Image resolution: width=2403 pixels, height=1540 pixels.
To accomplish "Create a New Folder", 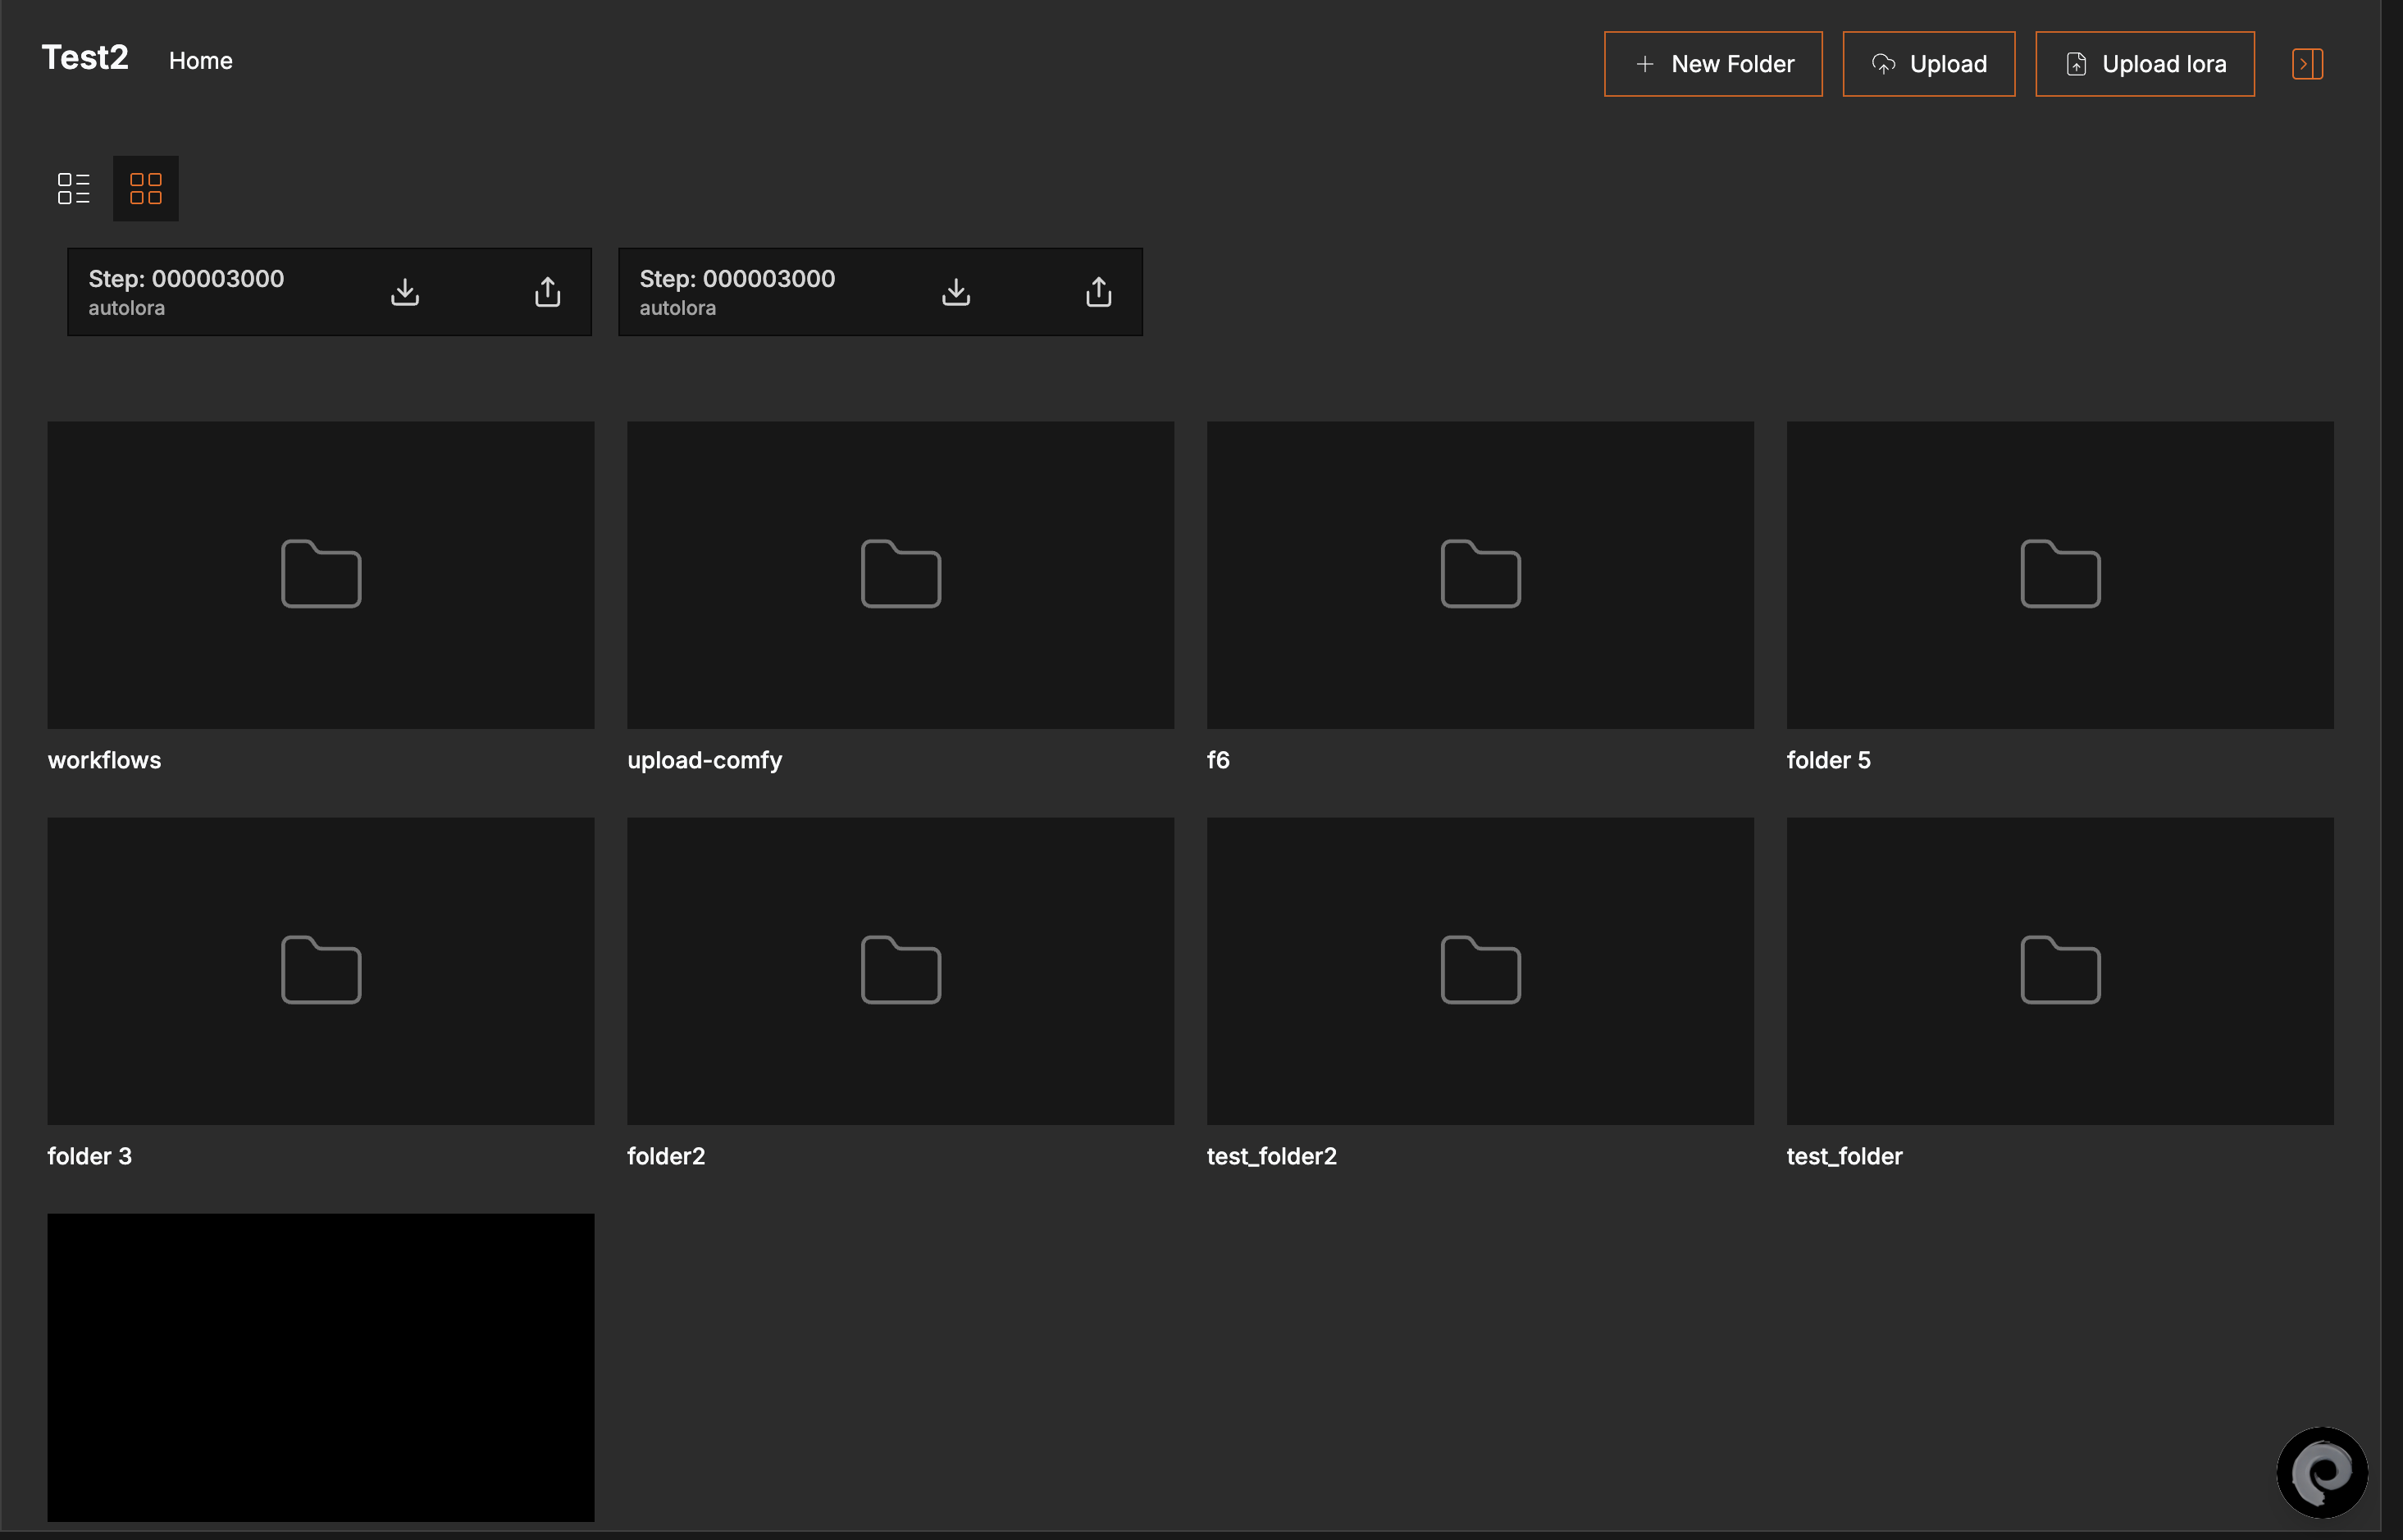I will point(1713,63).
